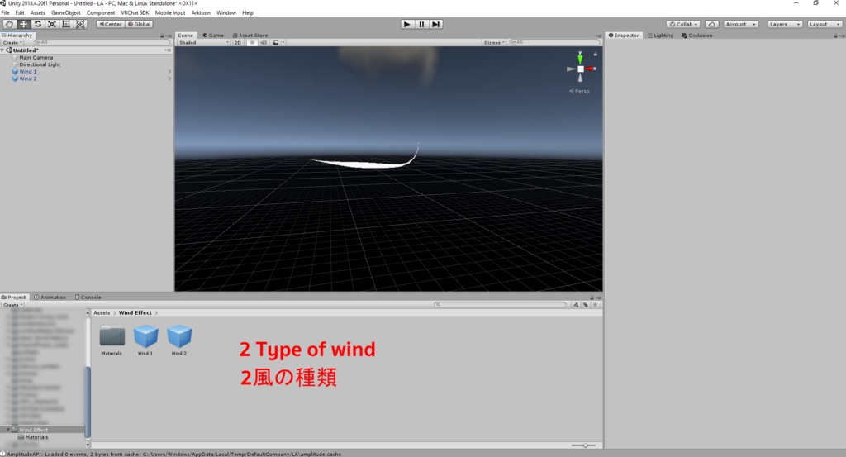
Task: Select the combined Transform tool
Action: (x=80, y=24)
